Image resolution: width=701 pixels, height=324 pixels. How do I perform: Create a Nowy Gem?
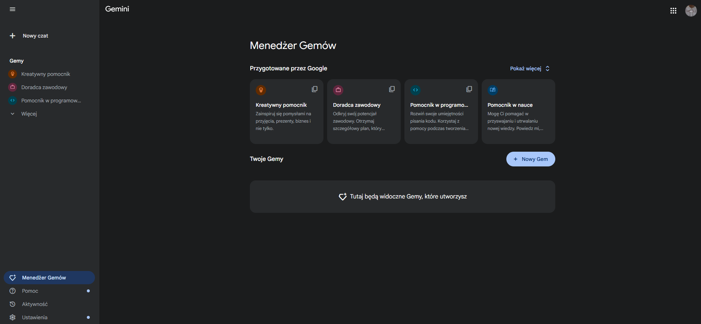(531, 159)
